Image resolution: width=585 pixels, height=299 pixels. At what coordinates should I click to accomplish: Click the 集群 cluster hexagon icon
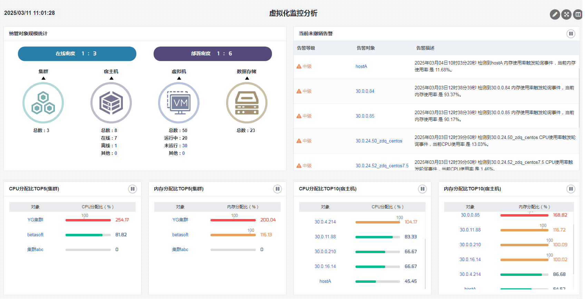[43, 103]
